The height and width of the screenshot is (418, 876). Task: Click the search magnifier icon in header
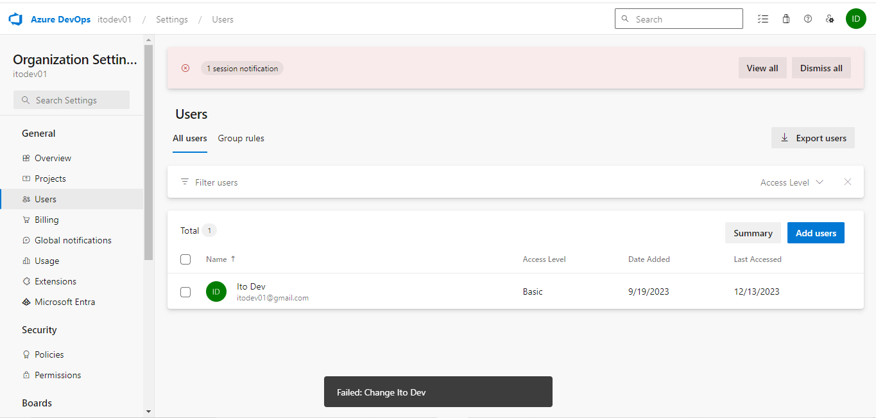pos(626,19)
